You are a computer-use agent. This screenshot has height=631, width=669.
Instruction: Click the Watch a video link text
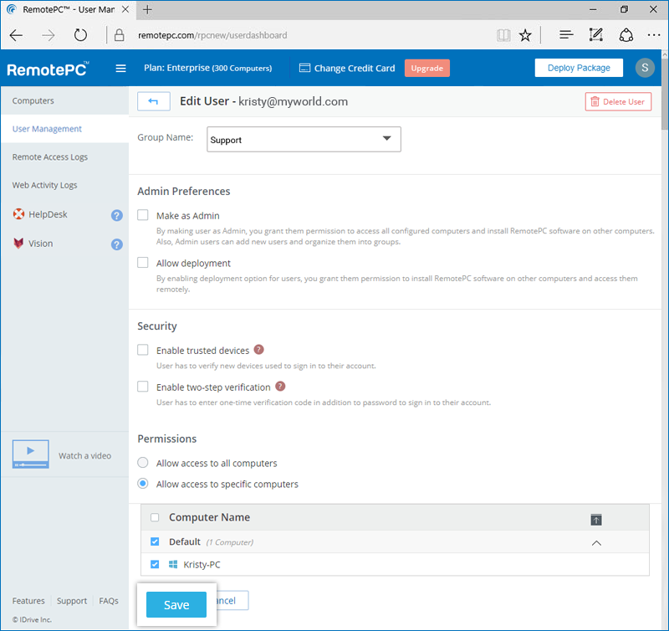pos(85,455)
